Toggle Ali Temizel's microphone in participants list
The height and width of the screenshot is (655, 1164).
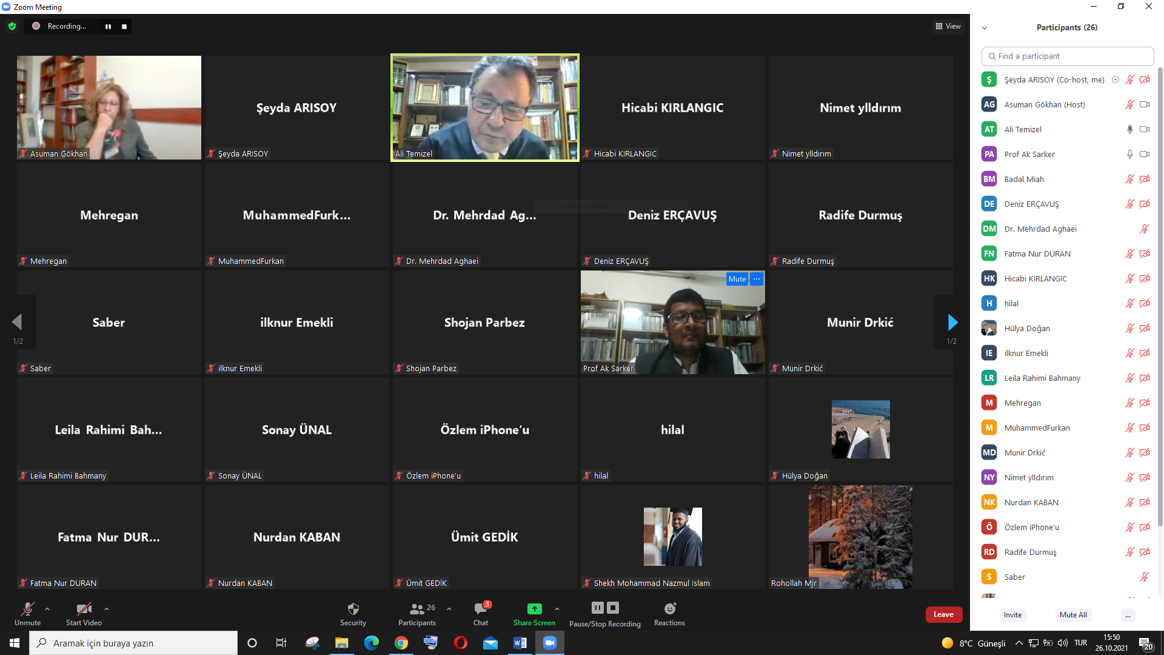1129,129
